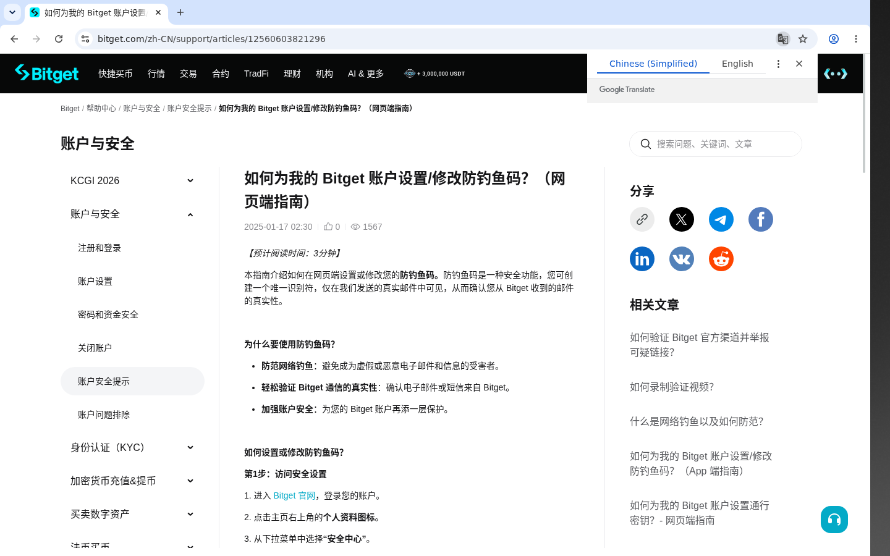This screenshot has height=556, width=890.
Task: Expand the 加密货币充值&提币 section
Action: tap(132, 481)
